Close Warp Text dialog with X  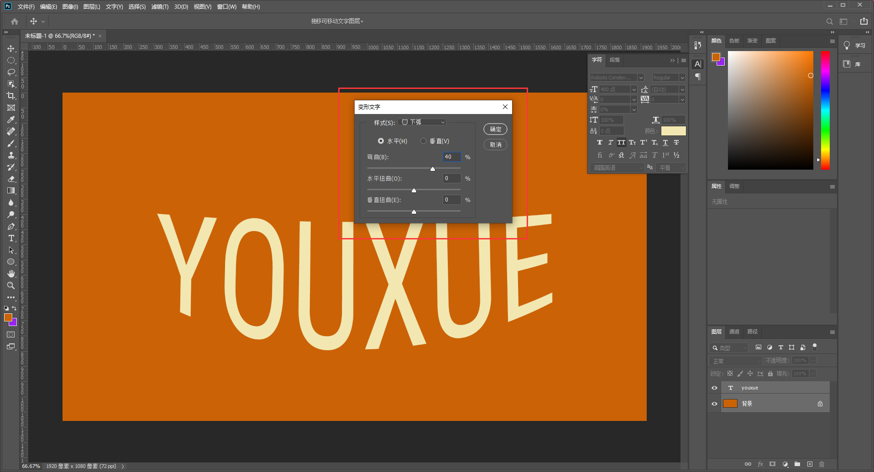coord(505,107)
